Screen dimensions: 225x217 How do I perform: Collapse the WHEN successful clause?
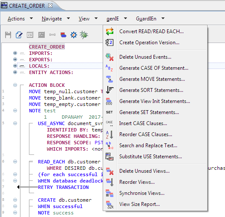coord(15,206)
